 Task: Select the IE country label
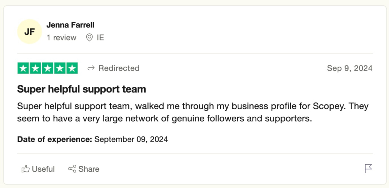point(100,38)
